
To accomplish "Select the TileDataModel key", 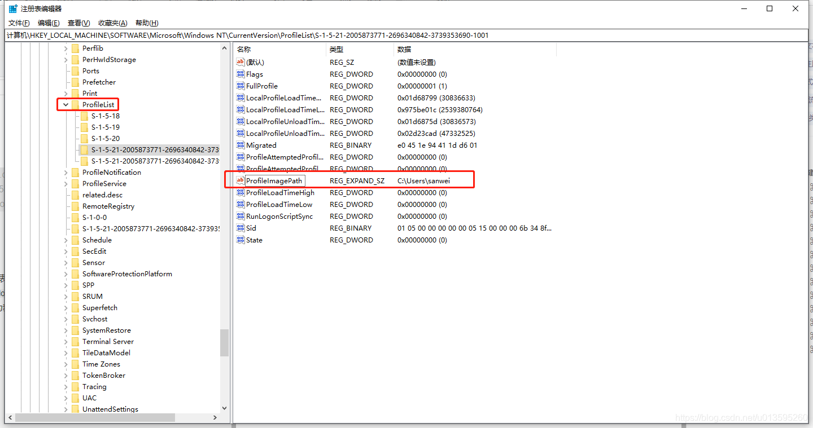I will [x=106, y=352].
